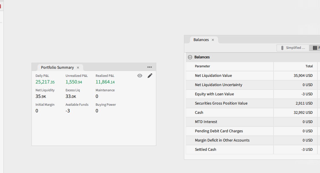
Task: Click Net Liquidity value 35.9K
Action: pos(41,96)
